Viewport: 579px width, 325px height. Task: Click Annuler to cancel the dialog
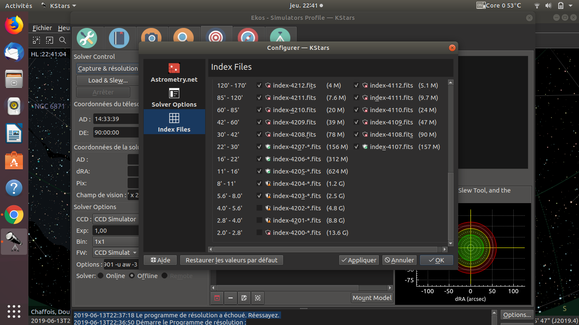click(399, 260)
